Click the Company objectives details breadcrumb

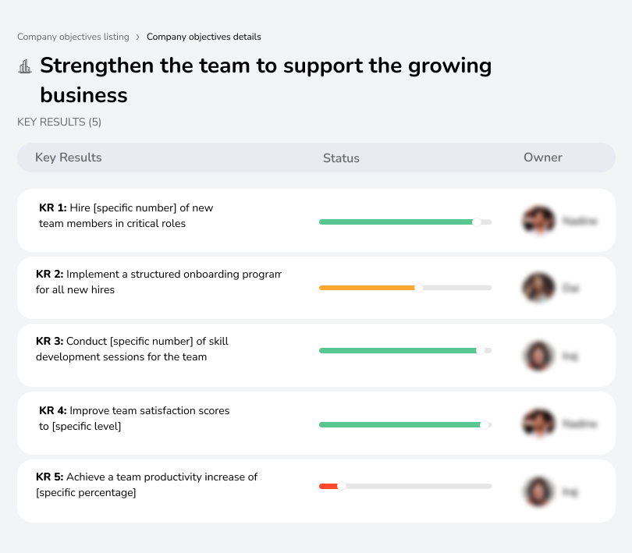click(x=204, y=37)
